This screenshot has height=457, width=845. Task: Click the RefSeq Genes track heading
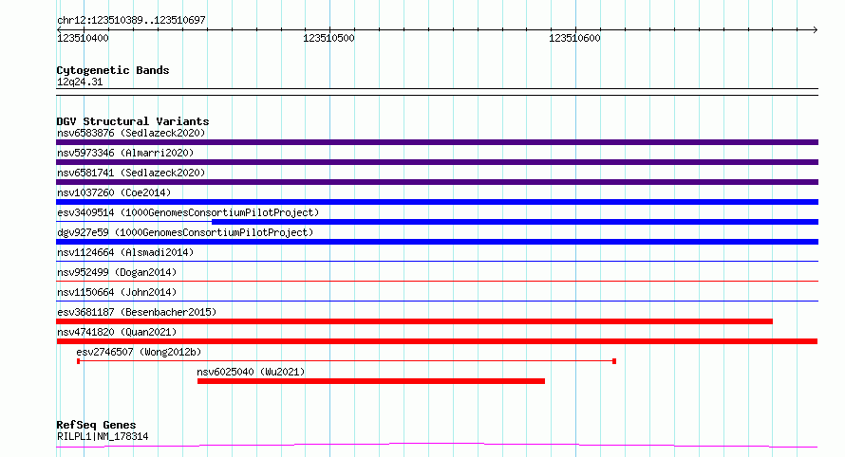click(x=96, y=425)
